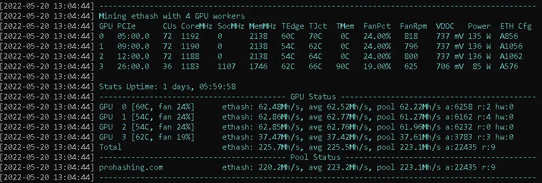Select 'GPU 1 [54C, fan 24%]' status label
The height and width of the screenshot is (183, 542).
[147, 117]
